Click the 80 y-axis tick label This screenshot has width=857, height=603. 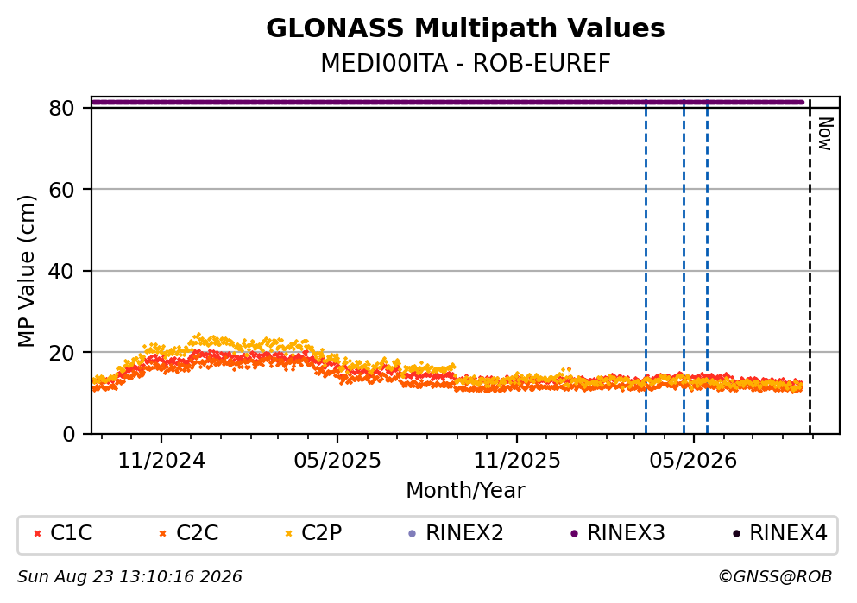(x=61, y=108)
